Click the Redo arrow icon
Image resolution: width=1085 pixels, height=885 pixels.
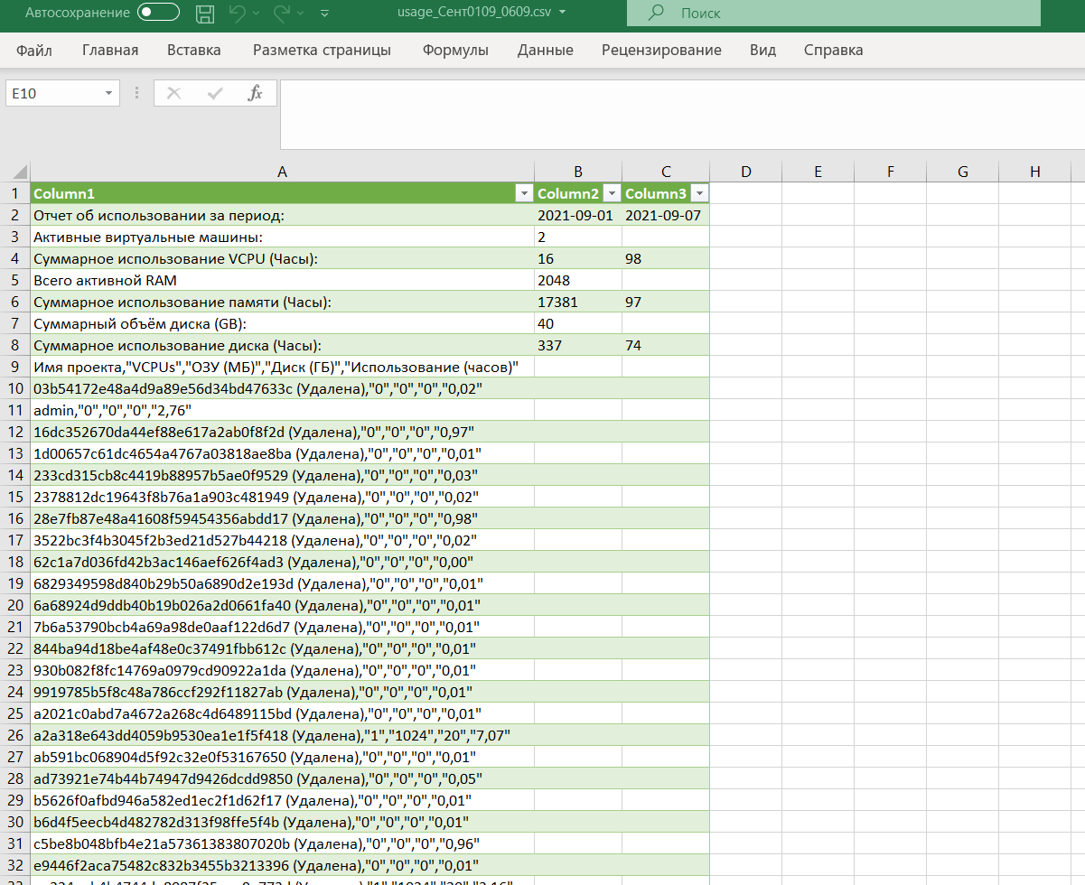[282, 14]
